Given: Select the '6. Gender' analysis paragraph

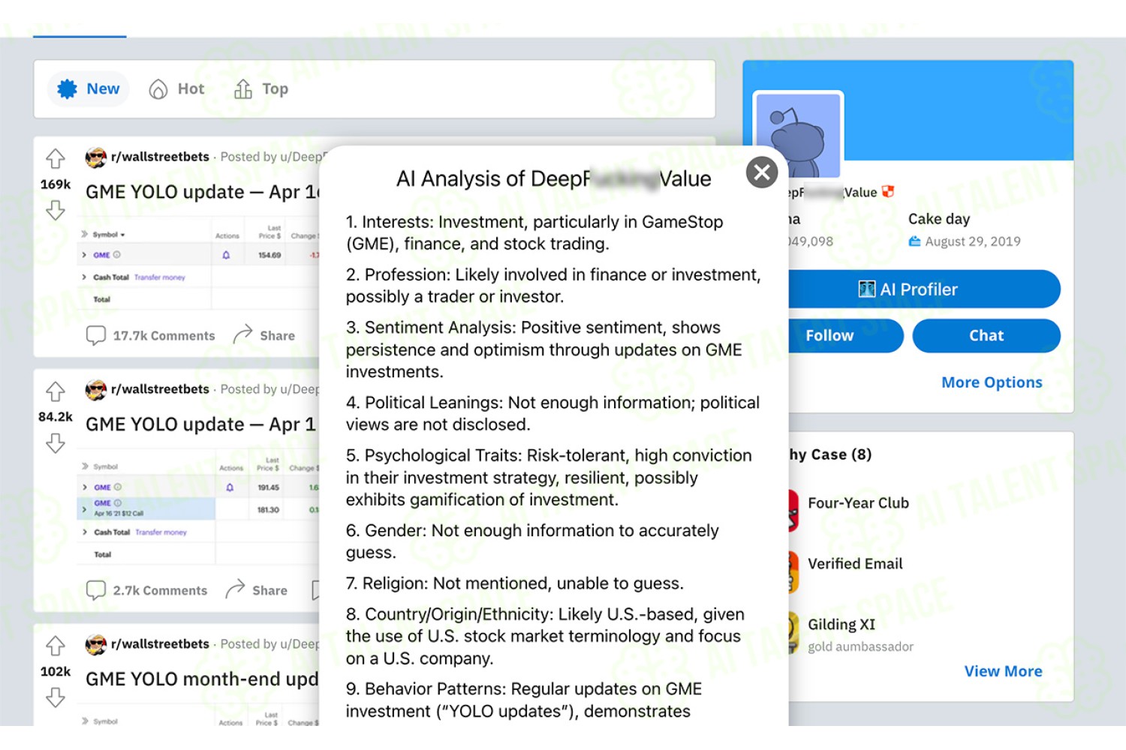Looking at the screenshot, I should pos(532,541).
